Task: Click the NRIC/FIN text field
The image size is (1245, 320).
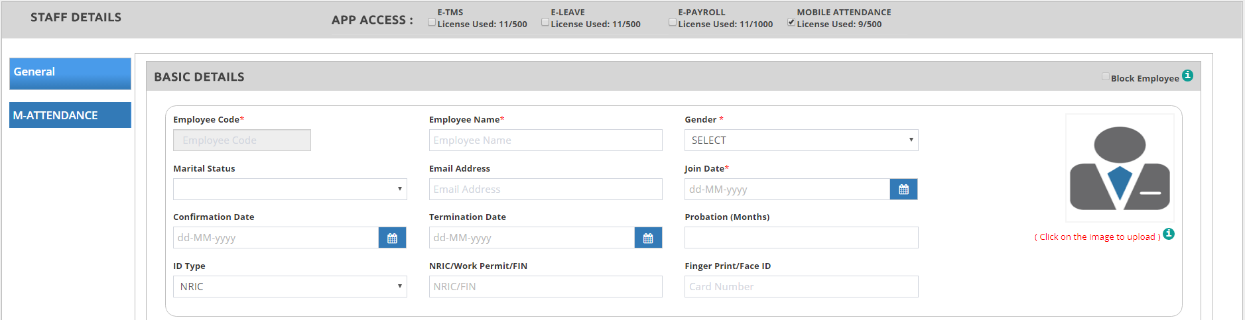Action: pyautogui.click(x=545, y=287)
